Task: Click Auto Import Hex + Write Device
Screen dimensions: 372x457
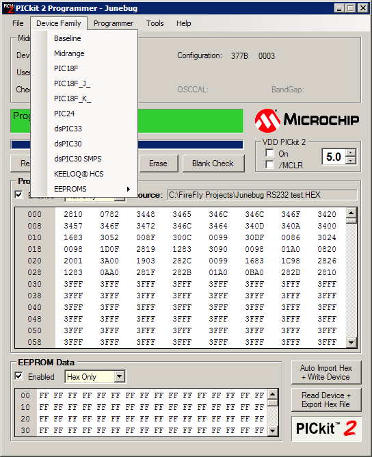Action: pos(326,372)
